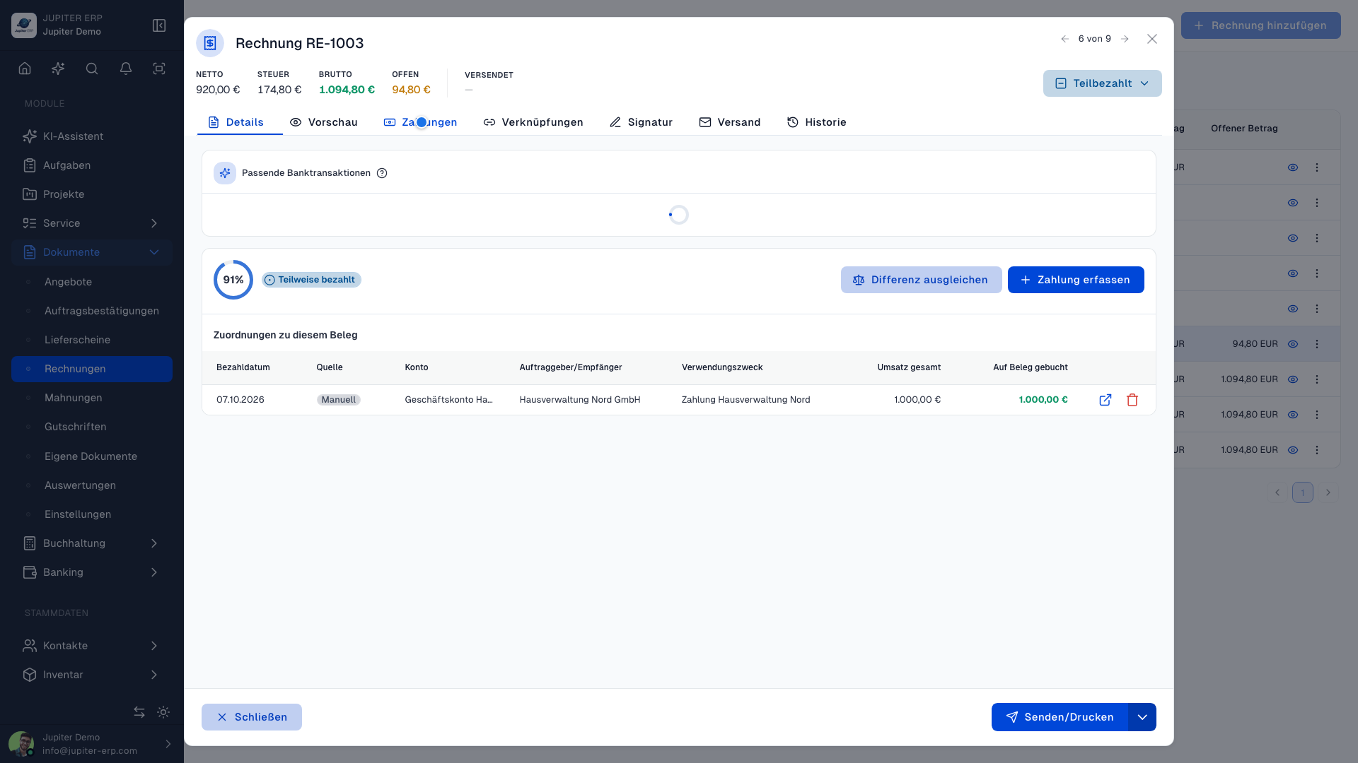Click Zahlung erfassen button
Viewport: 1358px width, 763px height.
pyautogui.click(x=1076, y=280)
